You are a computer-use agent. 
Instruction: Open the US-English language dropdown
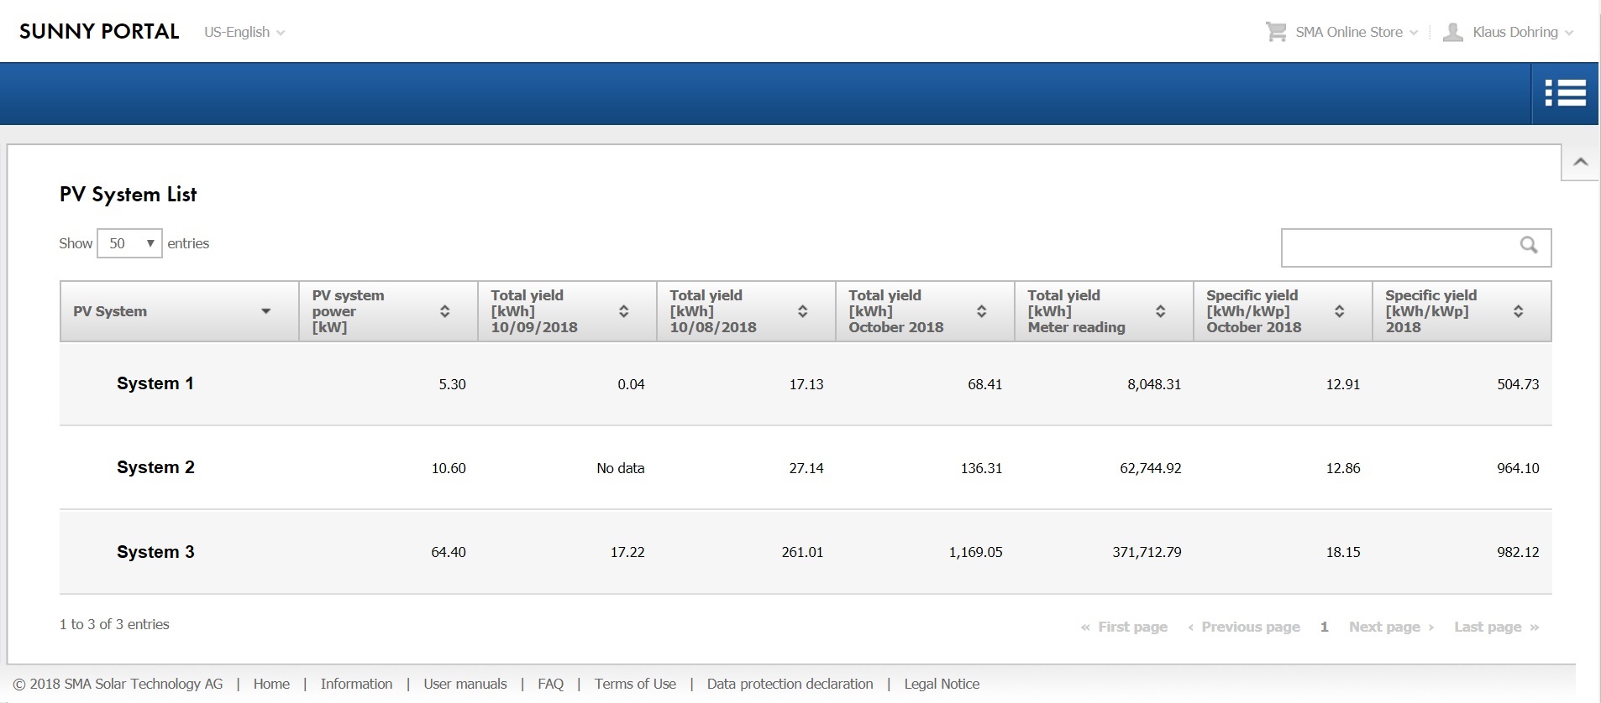[x=244, y=32]
